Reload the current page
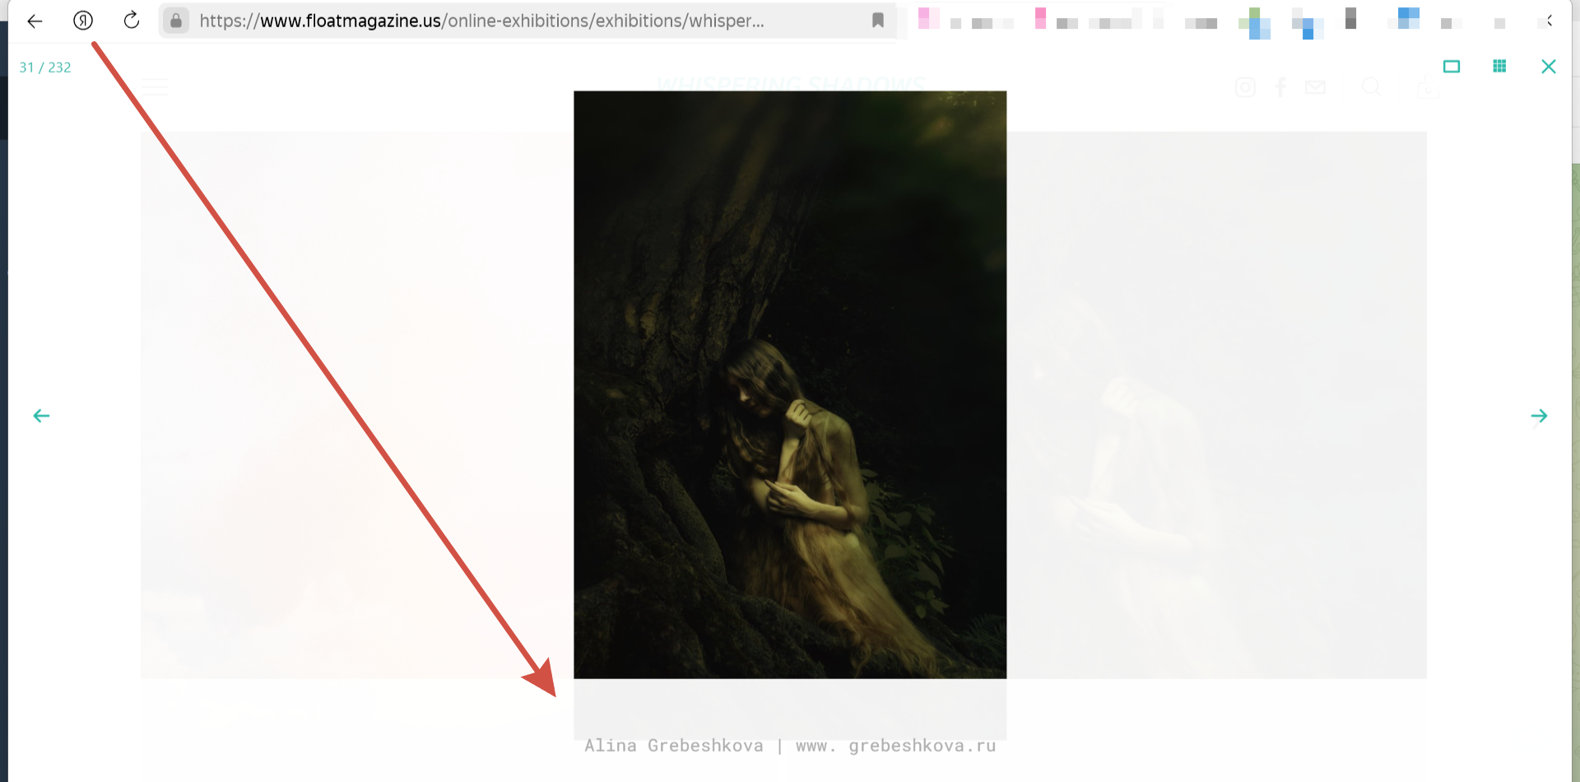1580x782 pixels. tap(132, 21)
